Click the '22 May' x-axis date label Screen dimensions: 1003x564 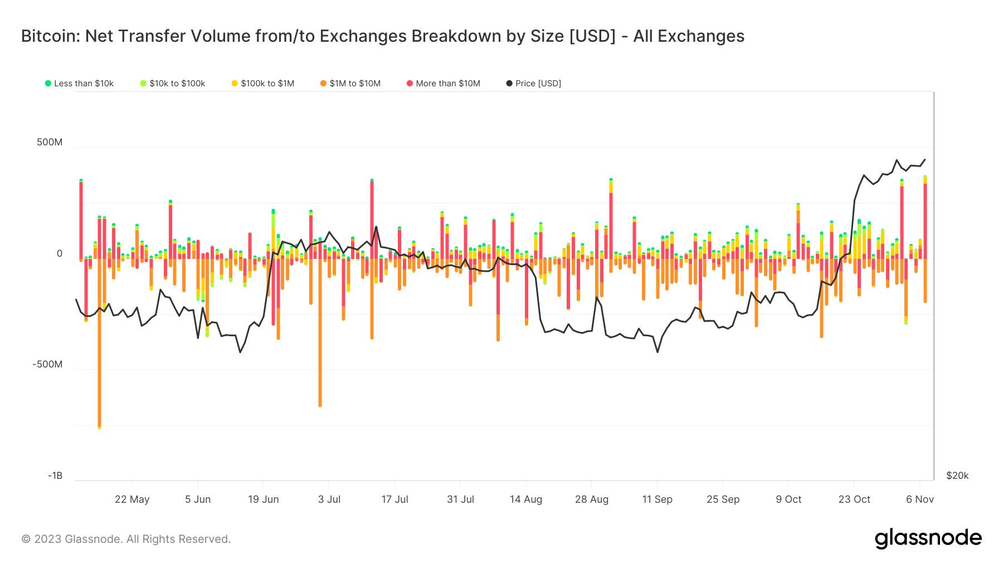132,499
